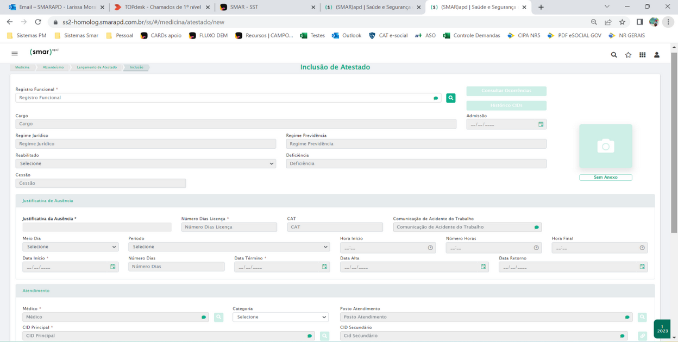
Task: Open calendar icon in Data Alta field
Action: click(x=483, y=267)
